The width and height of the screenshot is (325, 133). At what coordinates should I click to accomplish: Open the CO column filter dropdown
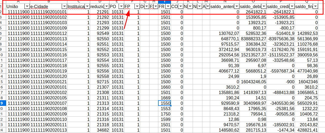[x=181, y=6]
